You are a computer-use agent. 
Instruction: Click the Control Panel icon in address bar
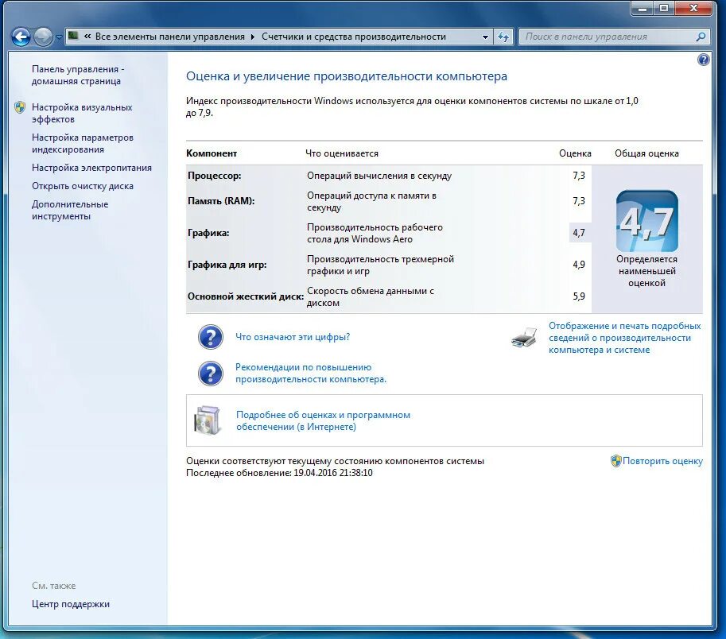point(73,36)
